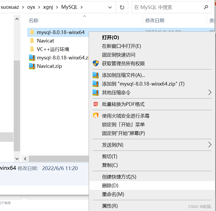Expand the chevron after MySQL in the path
This screenshot has width=216, height=211.
click(81, 7)
